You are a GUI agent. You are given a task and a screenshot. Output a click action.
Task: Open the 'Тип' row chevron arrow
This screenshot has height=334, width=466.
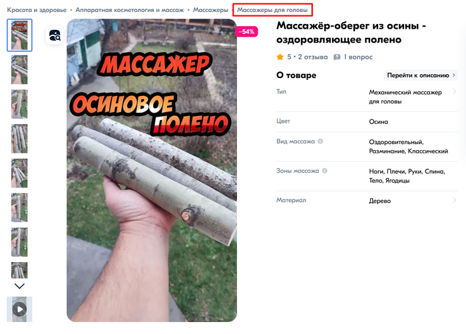coord(454,92)
